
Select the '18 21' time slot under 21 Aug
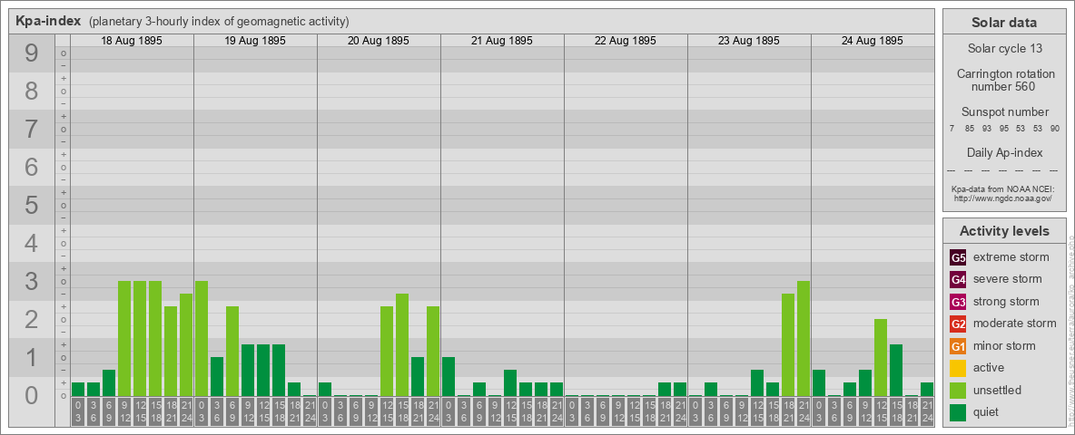[x=541, y=411]
